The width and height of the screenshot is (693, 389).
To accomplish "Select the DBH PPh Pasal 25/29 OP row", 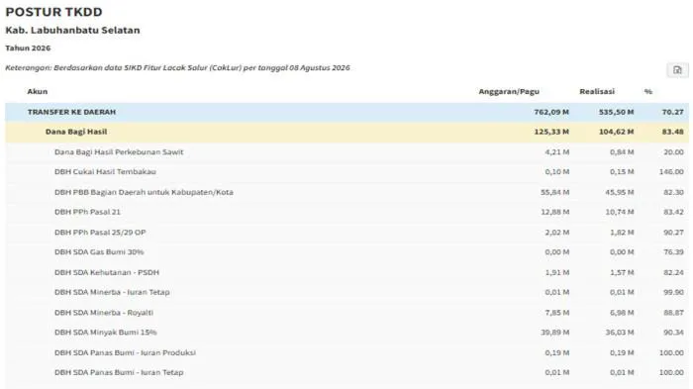I will tap(346, 232).
